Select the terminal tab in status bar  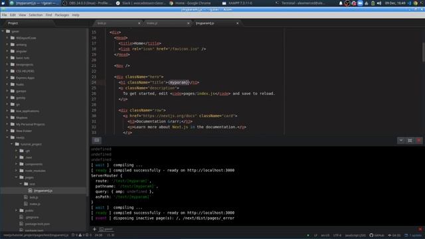(106, 229)
